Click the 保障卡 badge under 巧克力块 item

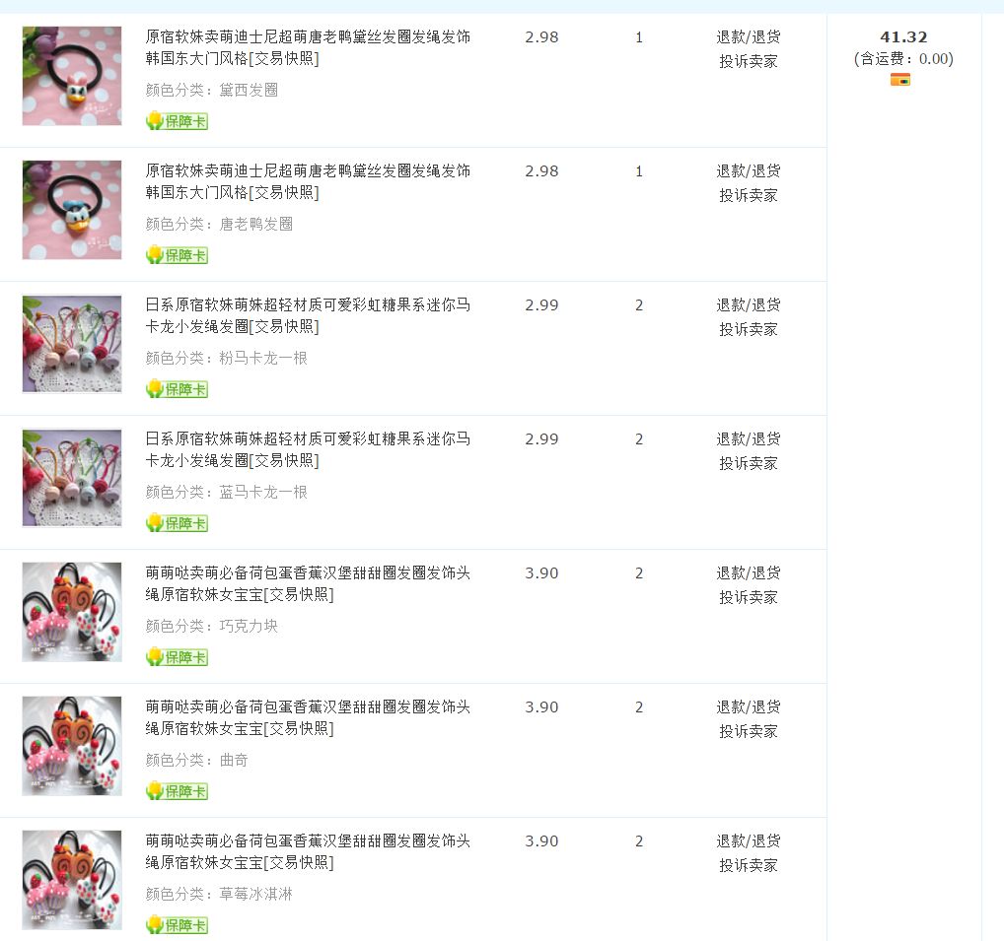[x=177, y=657]
